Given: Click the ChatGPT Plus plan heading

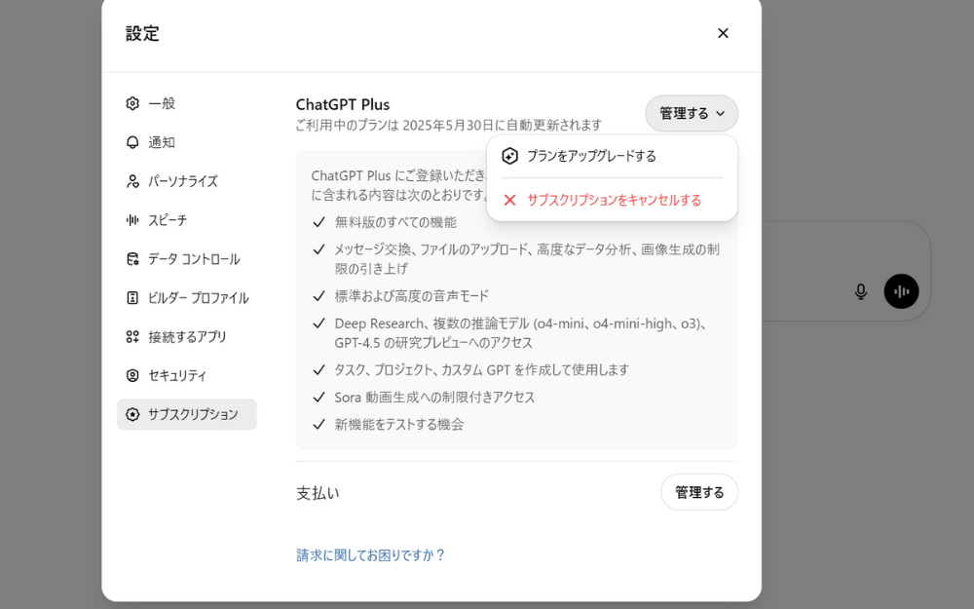Looking at the screenshot, I should point(343,104).
